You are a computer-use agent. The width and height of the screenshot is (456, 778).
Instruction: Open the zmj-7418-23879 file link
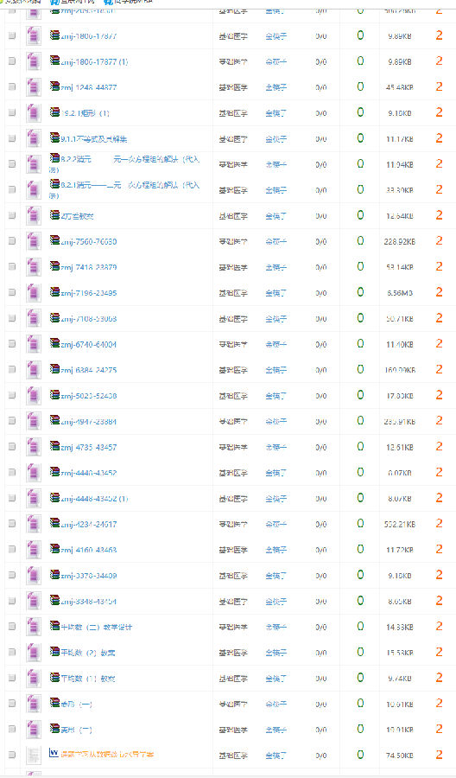tap(89, 267)
